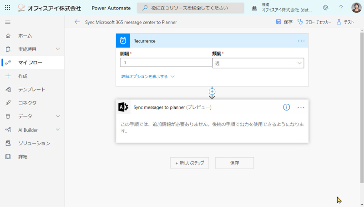Image resolution: width=364 pixels, height=207 pixels.
Task: Open the settings gear icon
Action: (x=325, y=8)
